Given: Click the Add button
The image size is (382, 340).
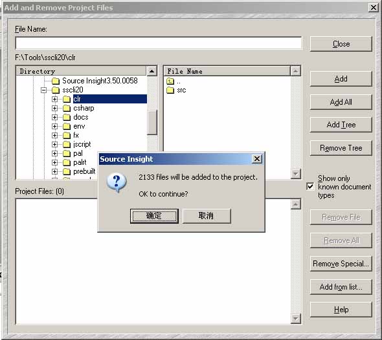Looking at the screenshot, I should (341, 79).
